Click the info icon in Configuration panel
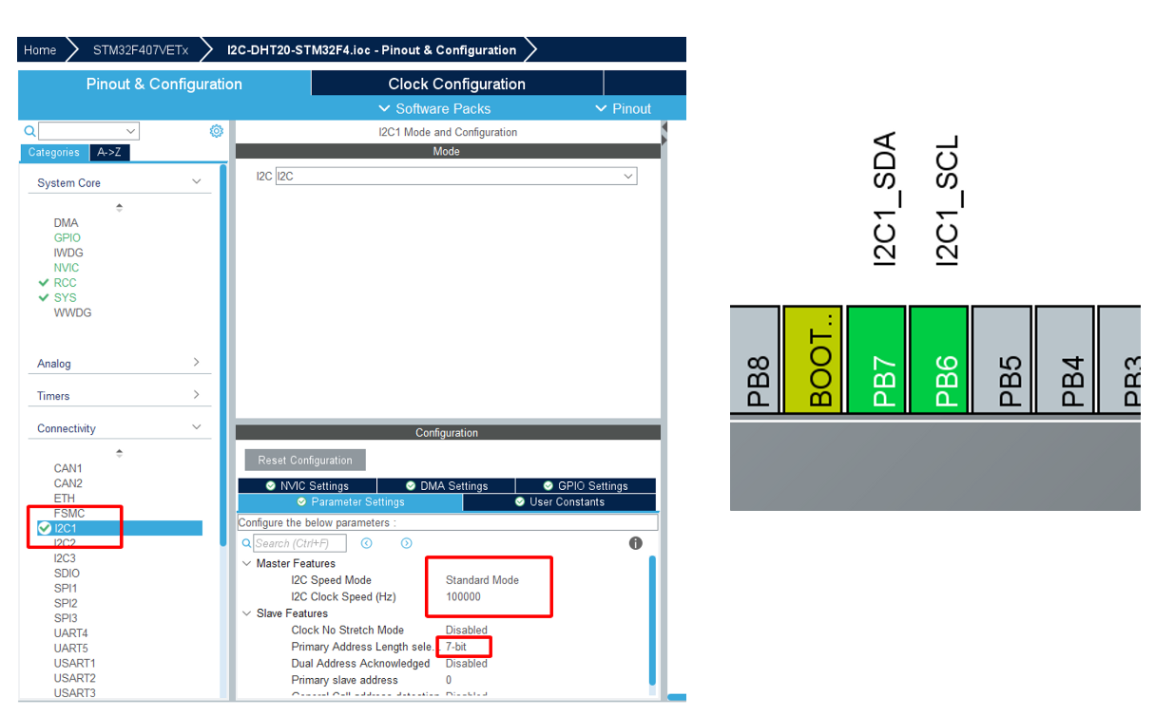1174x716 pixels. click(636, 543)
